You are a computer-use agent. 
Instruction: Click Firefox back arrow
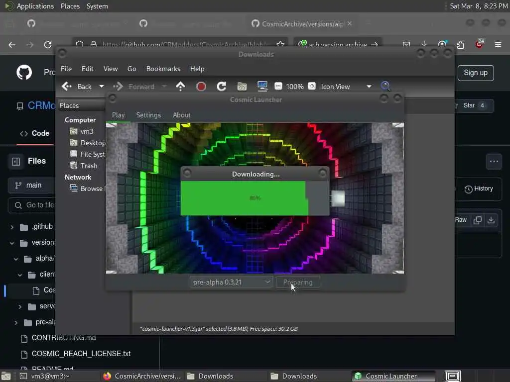(12, 44)
